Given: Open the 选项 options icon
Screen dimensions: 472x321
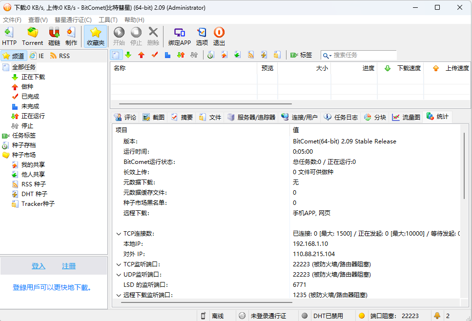Looking at the screenshot, I should pyautogui.click(x=202, y=37).
